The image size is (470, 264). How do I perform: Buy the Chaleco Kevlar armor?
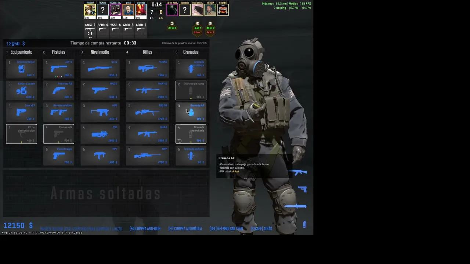[x=21, y=69]
